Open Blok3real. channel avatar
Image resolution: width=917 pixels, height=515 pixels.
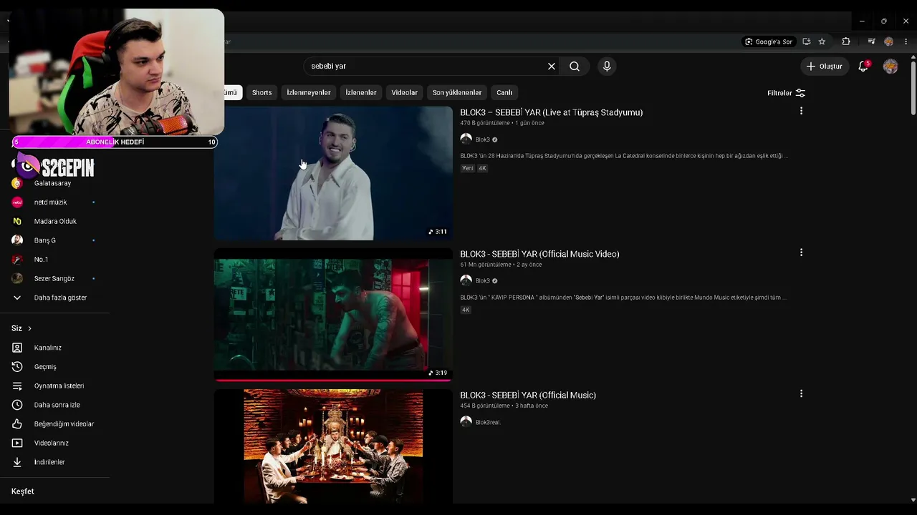(466, 422)
